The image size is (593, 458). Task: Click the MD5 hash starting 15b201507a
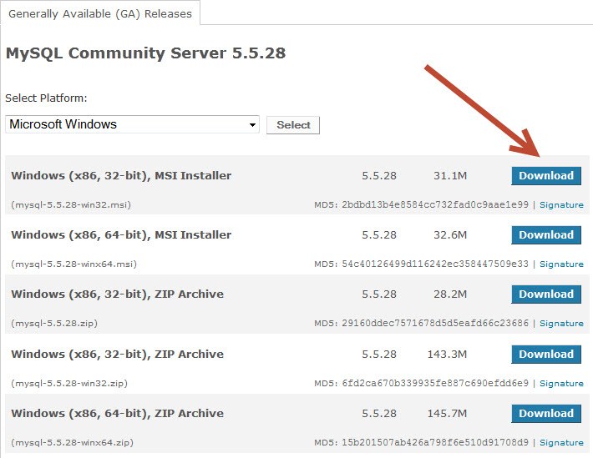[x=435, y=442]
